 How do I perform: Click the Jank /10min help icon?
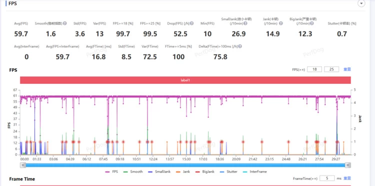tap(281, 23)
